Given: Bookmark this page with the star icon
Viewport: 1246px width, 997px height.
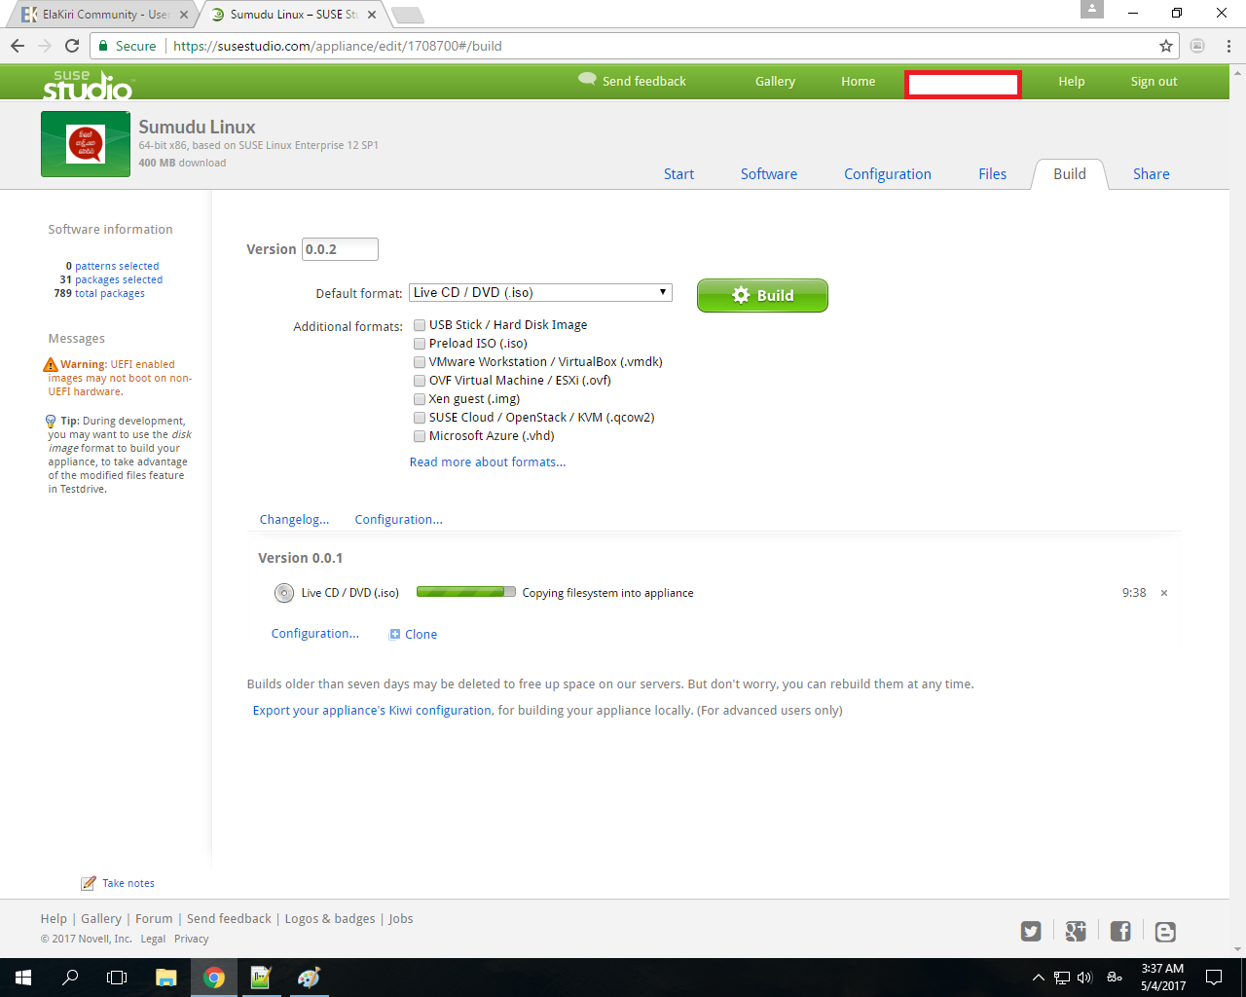Looking at the screenshot, I should pyautogui.click(x=1166, y=46).
